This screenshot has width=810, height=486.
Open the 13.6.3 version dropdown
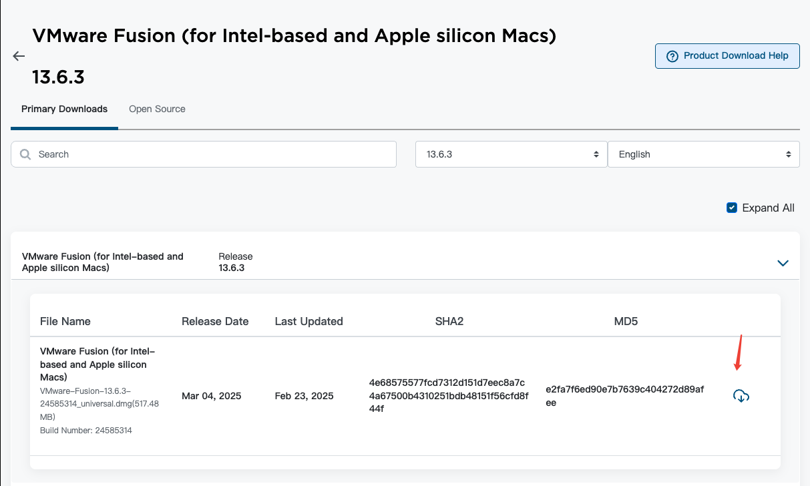pyautogui.click(x=511, y=154)
